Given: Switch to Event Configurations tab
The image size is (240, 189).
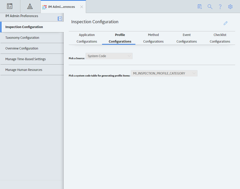Looking at the screenshot, I should click(x=187, y=38).
